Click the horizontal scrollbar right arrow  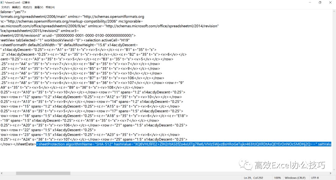pos(330,173)
